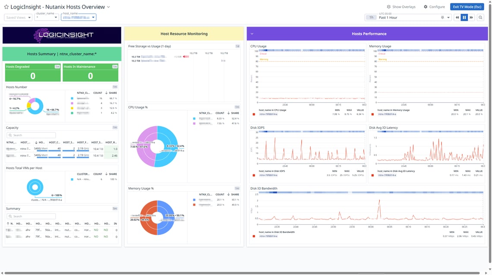Click search magnifier icon in Summary widget

pos(10,216)
